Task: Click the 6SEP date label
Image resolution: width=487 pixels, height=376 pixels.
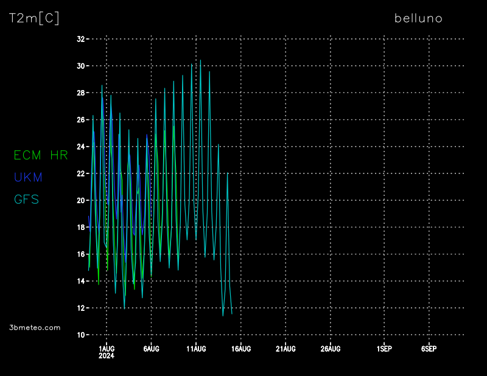Action: tap(429, 349)
